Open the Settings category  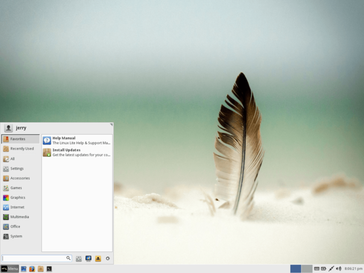20,168
